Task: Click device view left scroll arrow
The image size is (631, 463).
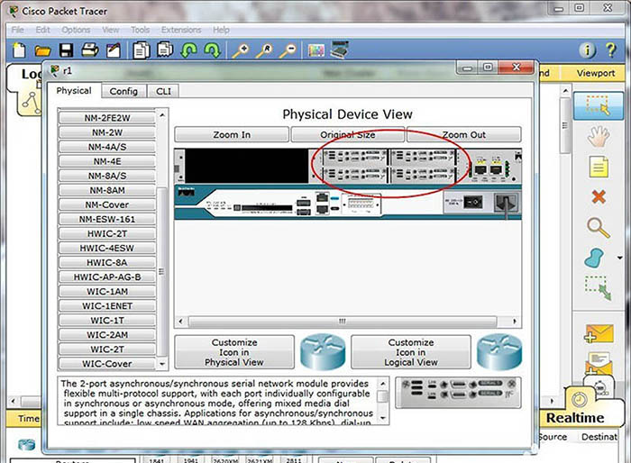Action: click(180, 321)
